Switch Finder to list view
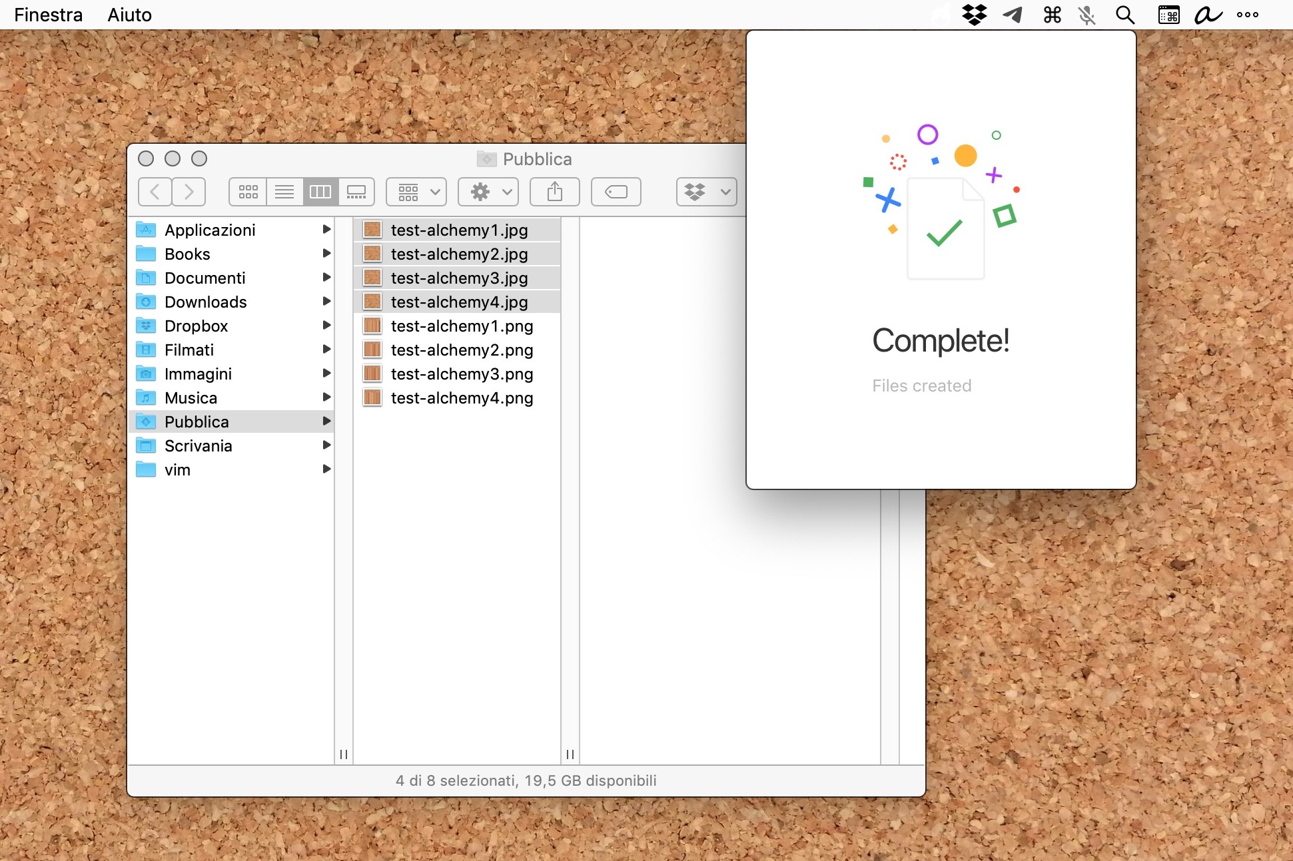The image size is (1293, 861). [x=284, y=192]
